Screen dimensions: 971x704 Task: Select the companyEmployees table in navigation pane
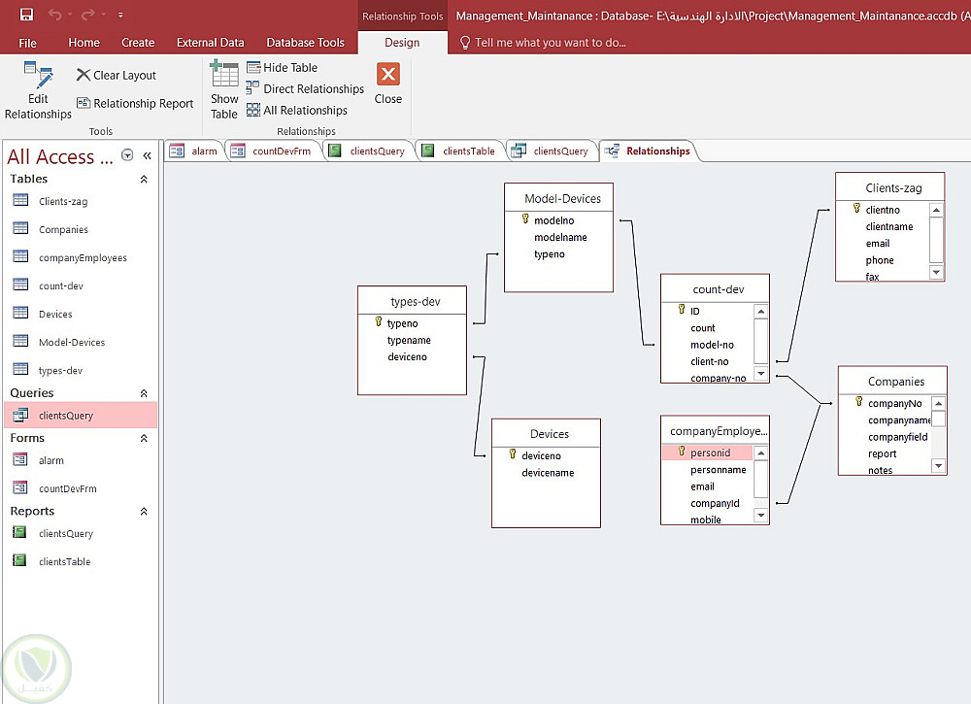[x=81, y=257]
